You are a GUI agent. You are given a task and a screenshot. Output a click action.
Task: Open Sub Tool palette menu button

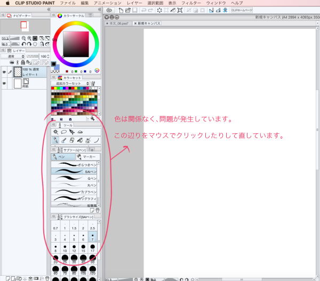pos(53,149)
